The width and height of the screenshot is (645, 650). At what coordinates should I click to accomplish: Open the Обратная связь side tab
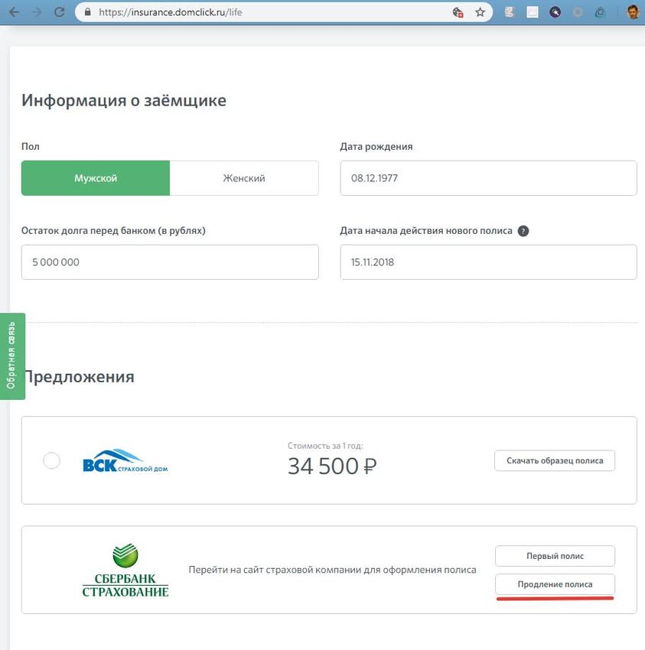coord(11,356)
